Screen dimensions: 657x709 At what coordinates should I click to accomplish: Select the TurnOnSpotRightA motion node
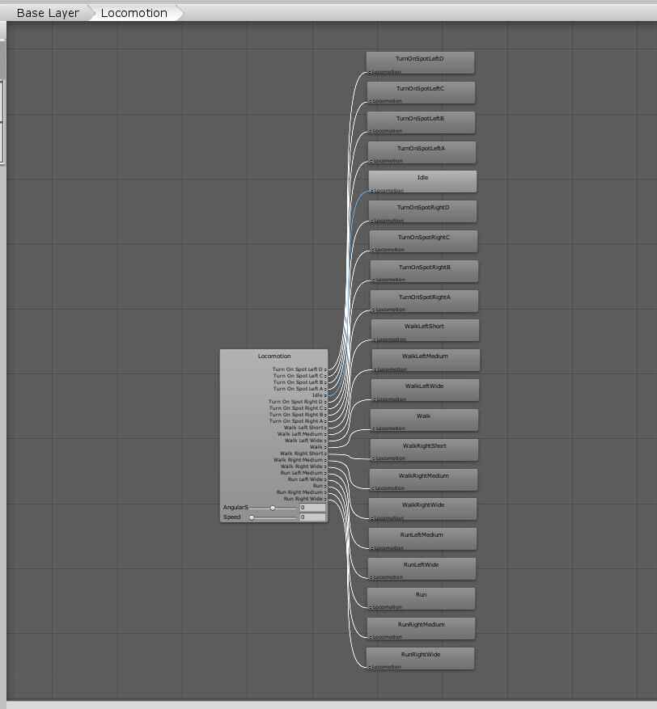point(425,302)
